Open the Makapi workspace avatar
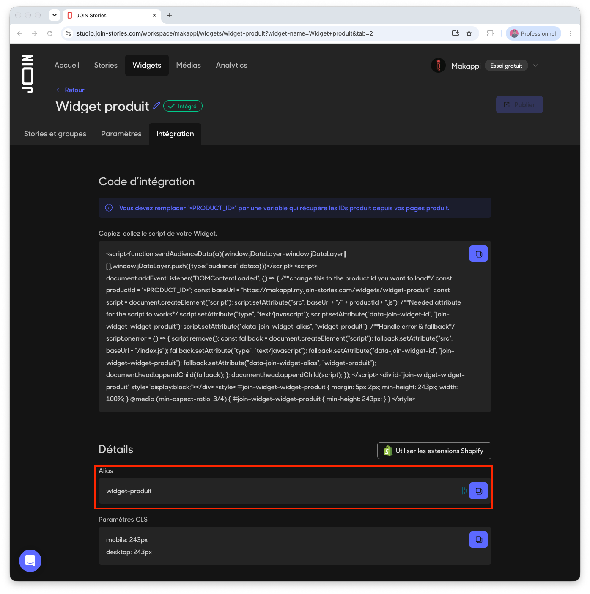 438,66
